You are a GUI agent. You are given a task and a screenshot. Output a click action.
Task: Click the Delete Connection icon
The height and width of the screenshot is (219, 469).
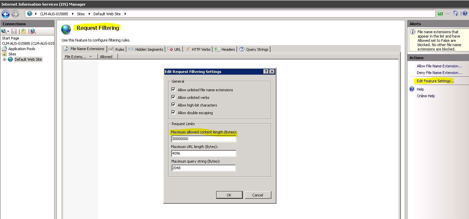tap(33, 31)
